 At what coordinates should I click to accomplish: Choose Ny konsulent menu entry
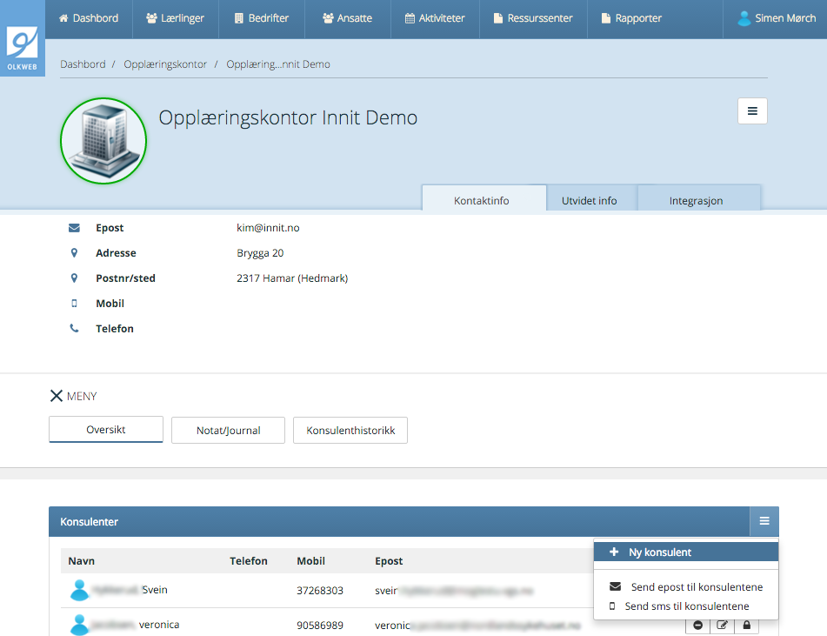(x=685, y=552)
